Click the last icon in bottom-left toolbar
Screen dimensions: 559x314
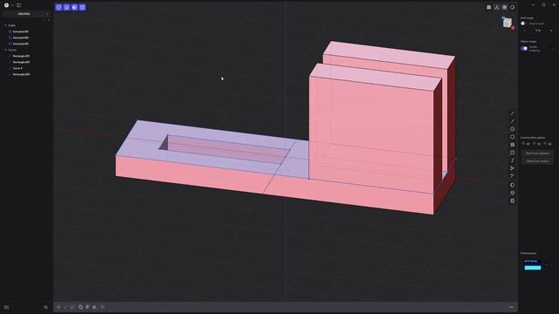click(x=103, y=307)
